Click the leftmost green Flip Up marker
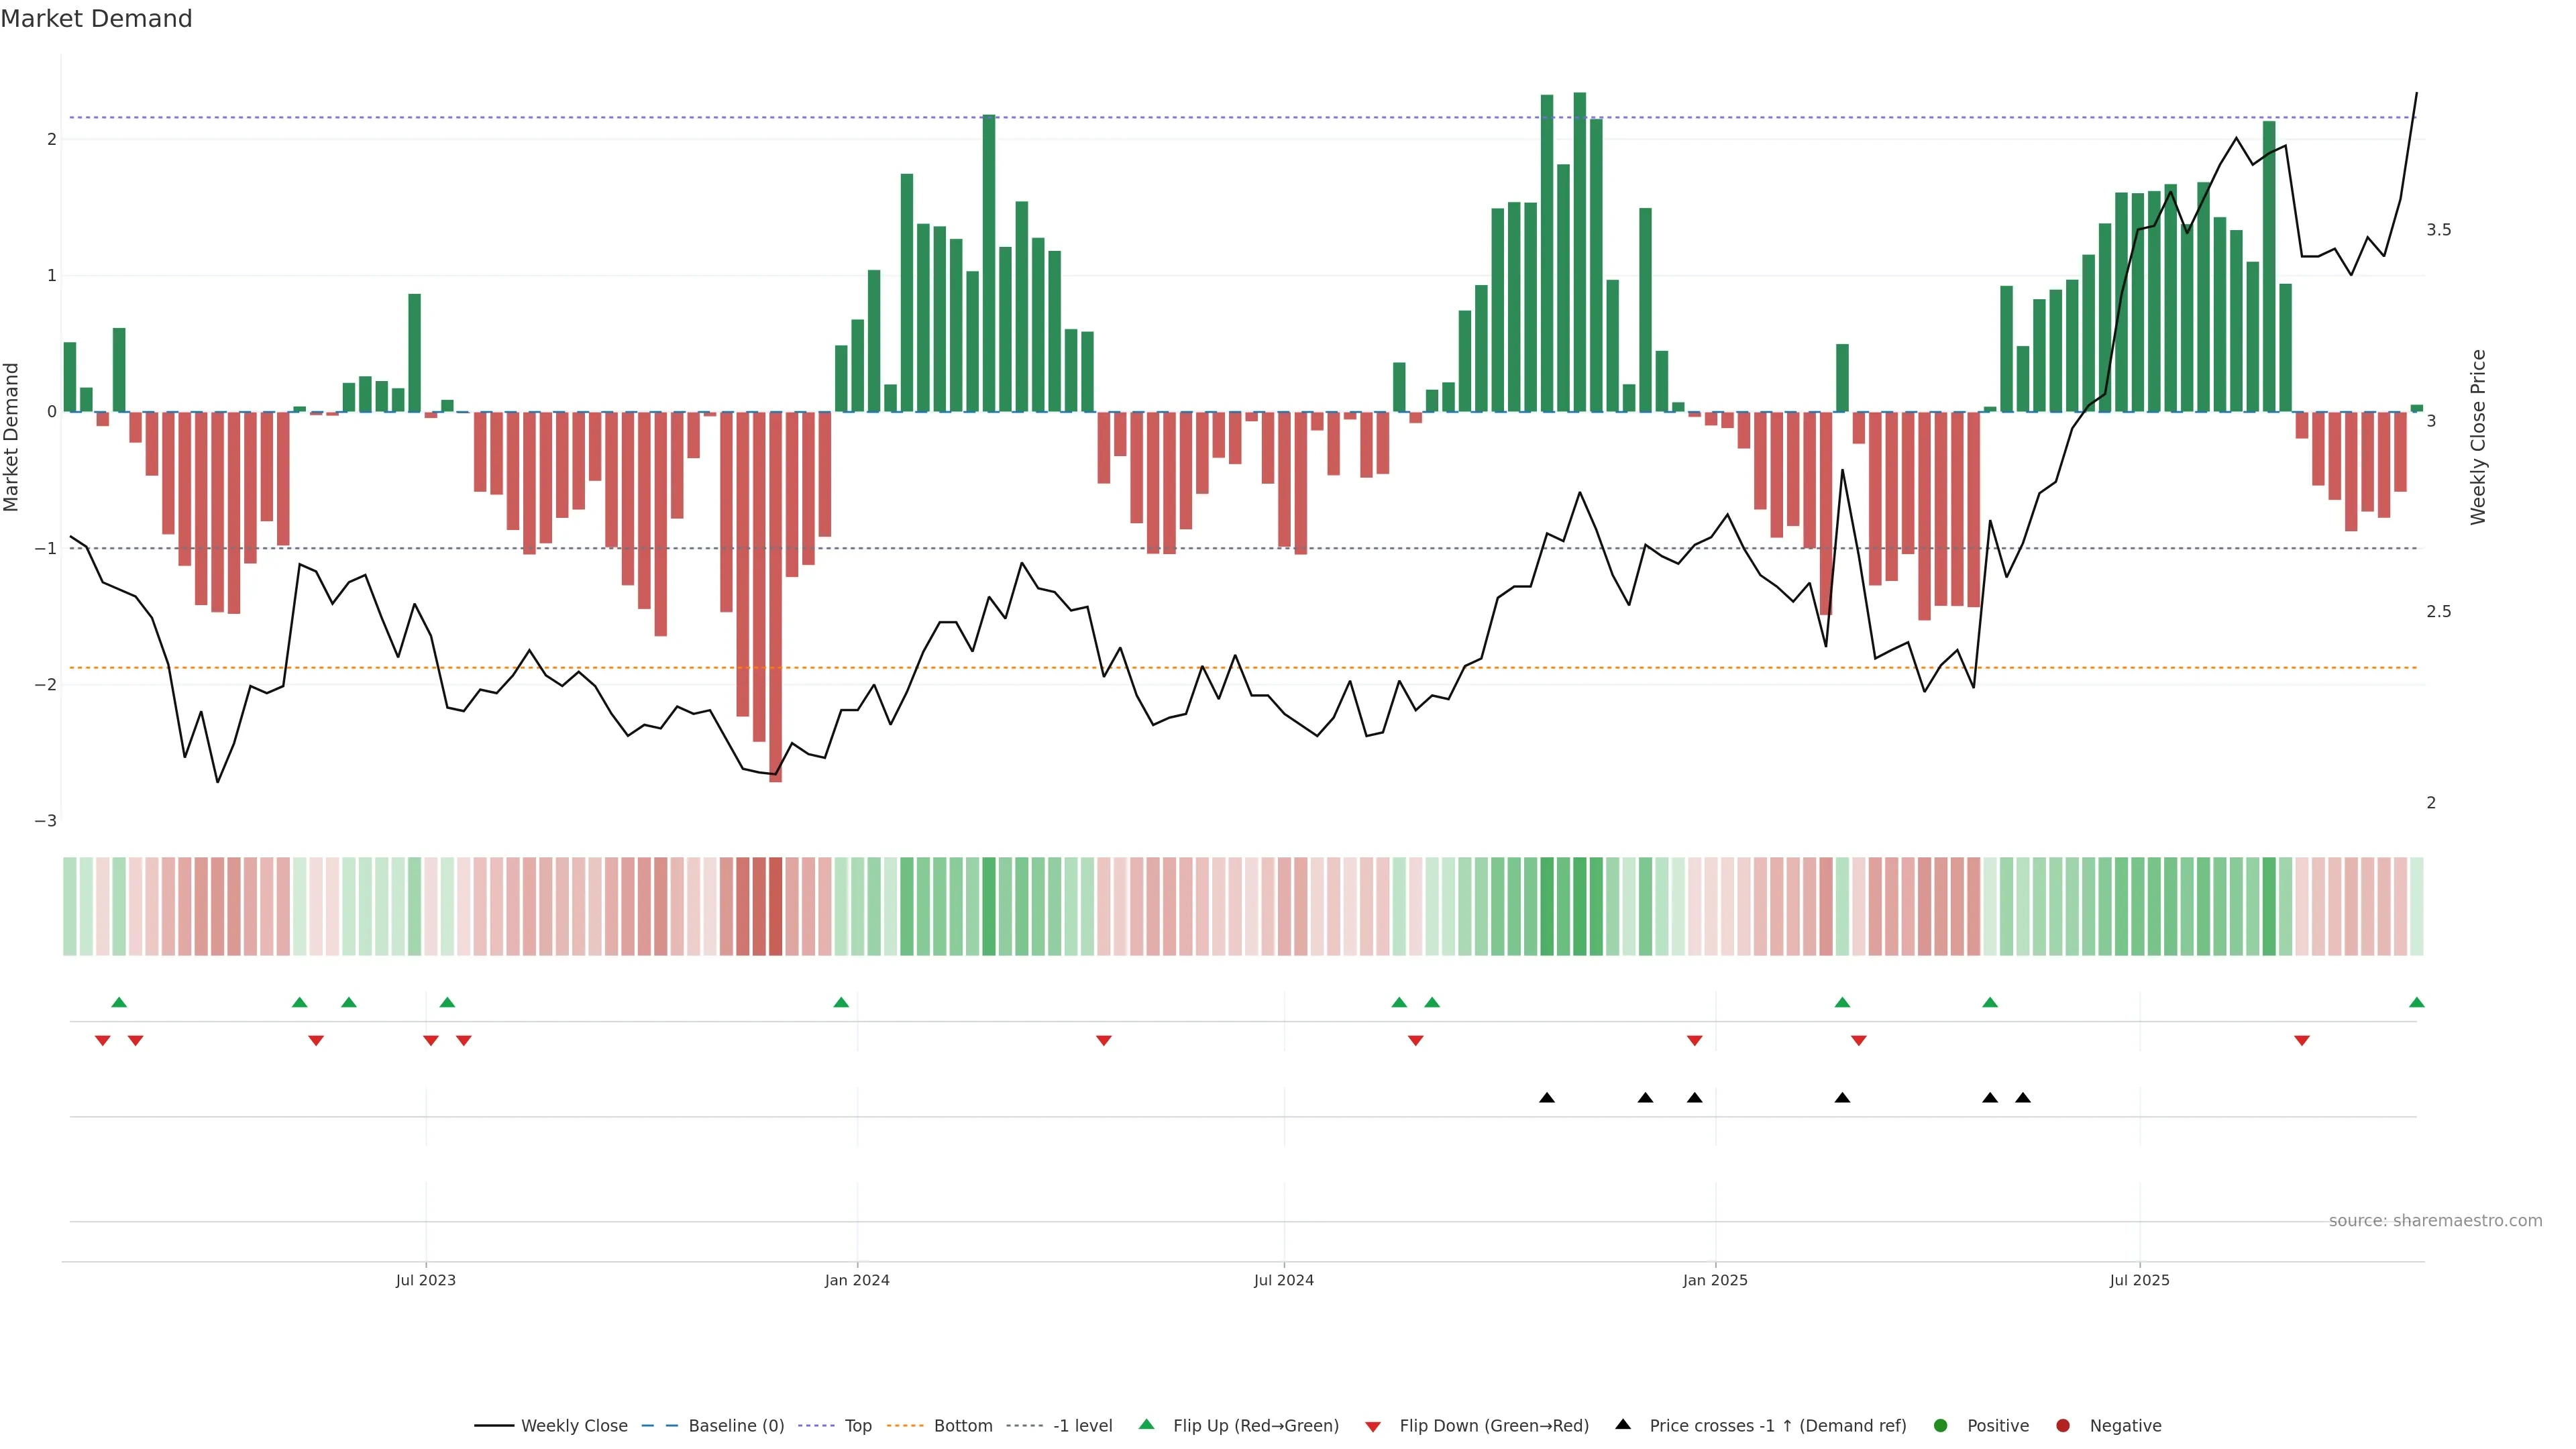 119,1003
